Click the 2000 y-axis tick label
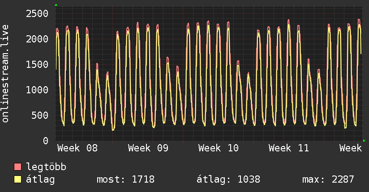 tap(36, 39)
